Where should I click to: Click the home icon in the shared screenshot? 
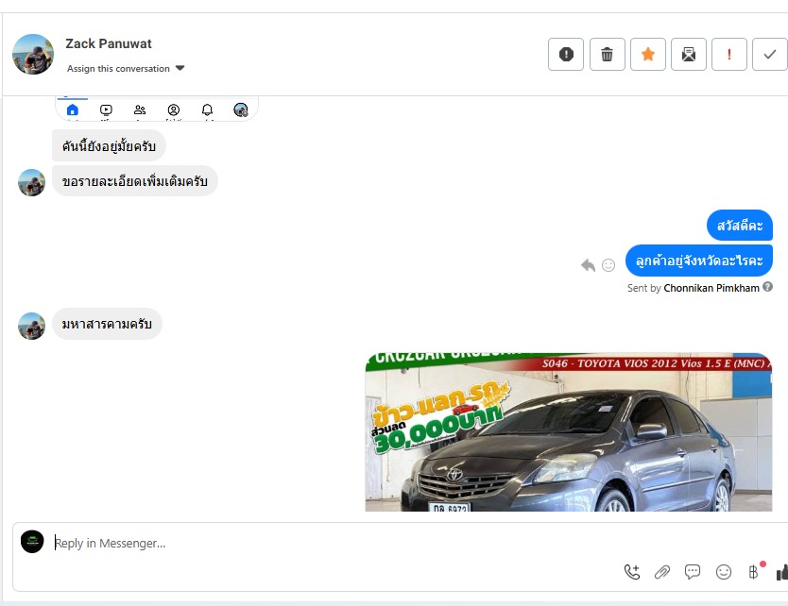pyautogui.click(x=73, y=109)
